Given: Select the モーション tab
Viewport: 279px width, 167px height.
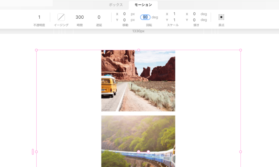Looking at the screenshot, I should (x=143, y=5).
